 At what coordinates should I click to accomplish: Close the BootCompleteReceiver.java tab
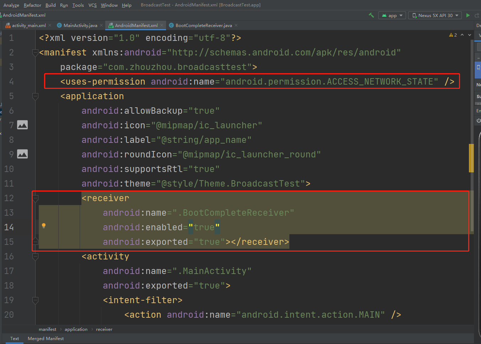coord(236,25)
